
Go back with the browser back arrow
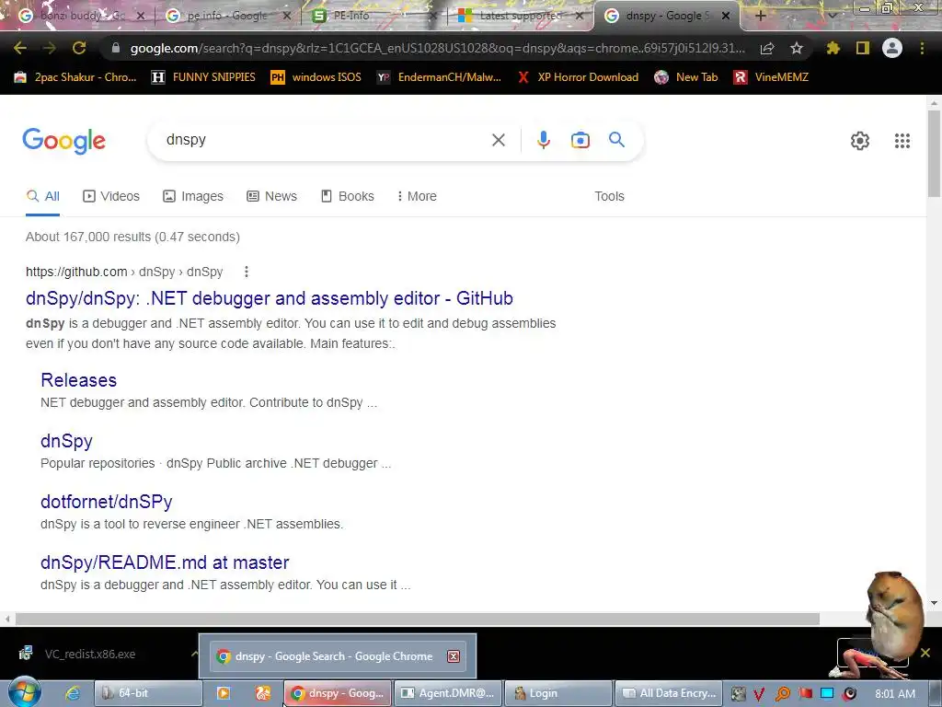tap(20, 48)
